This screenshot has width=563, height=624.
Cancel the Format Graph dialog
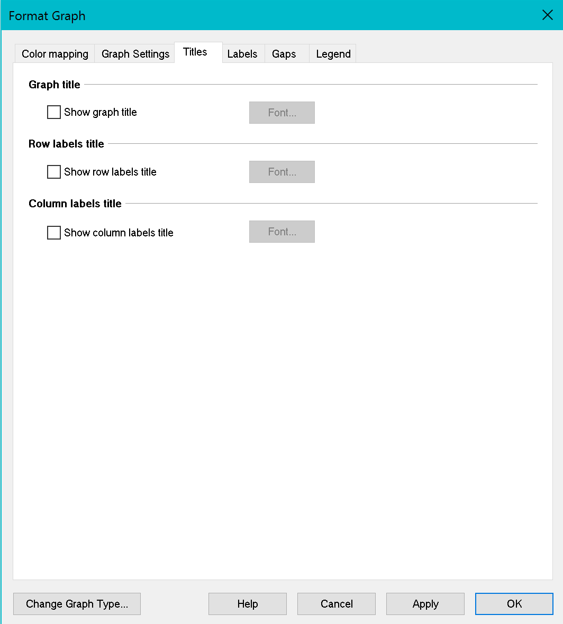tap(336, 603)
